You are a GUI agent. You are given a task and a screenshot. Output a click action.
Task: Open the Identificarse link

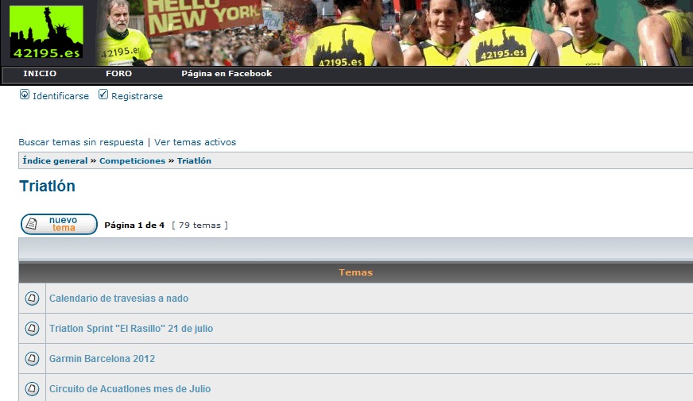(x=60, y=96)
